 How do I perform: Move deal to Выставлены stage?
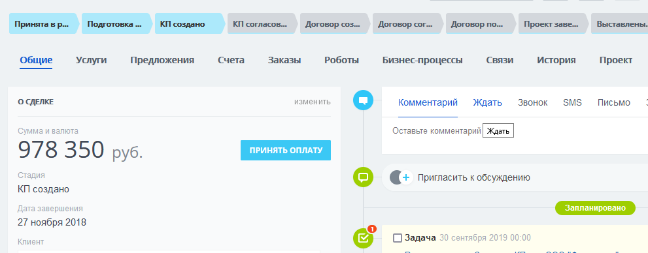point(620,24)
